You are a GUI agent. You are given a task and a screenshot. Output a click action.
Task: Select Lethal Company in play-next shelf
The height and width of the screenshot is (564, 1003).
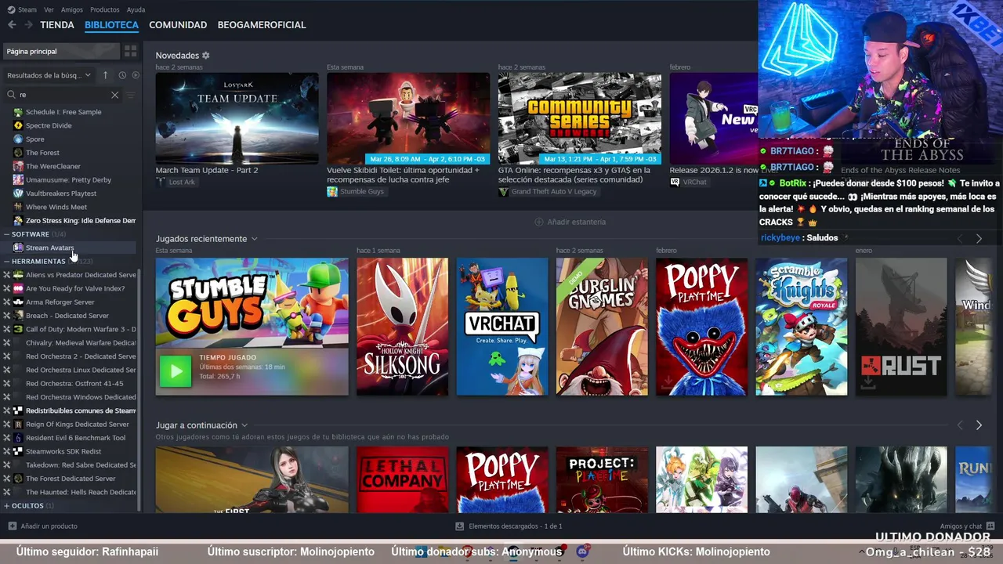click(x=402, y=480)
